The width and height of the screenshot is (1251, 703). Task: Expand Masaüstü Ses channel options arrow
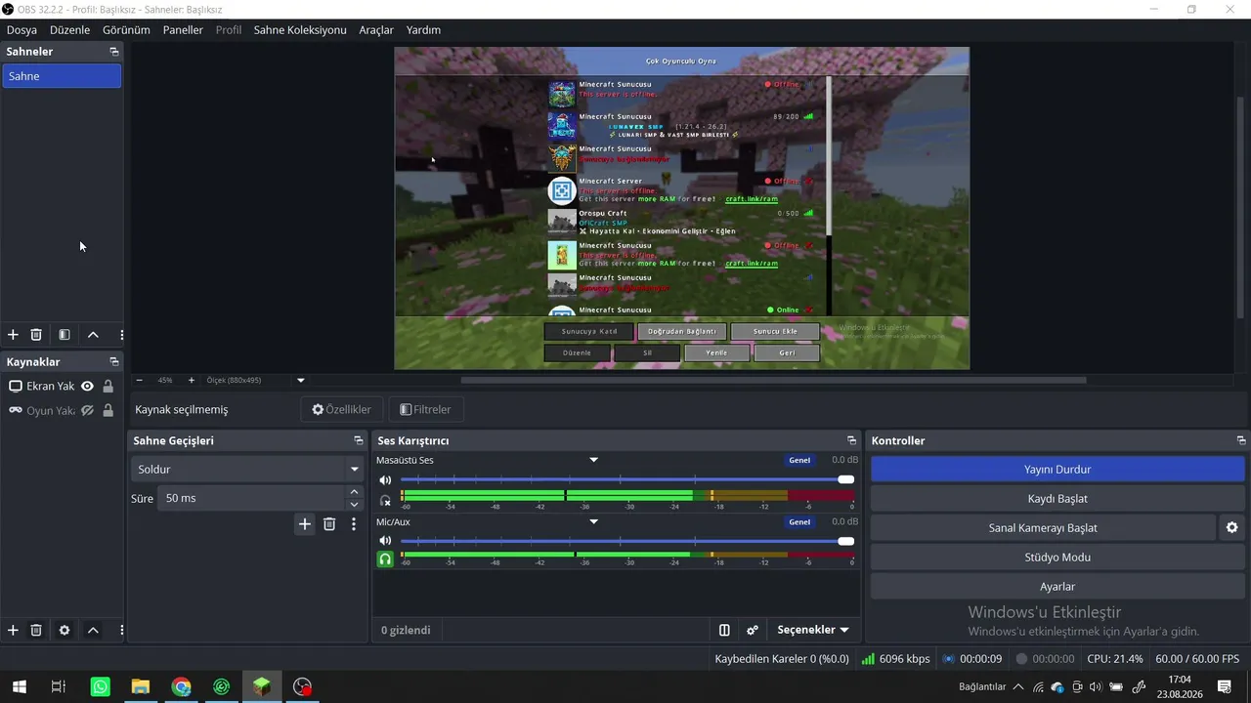click(x=593, y=460)
